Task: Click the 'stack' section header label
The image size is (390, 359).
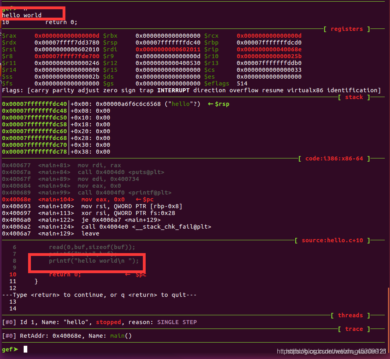Action: [354, 97]
